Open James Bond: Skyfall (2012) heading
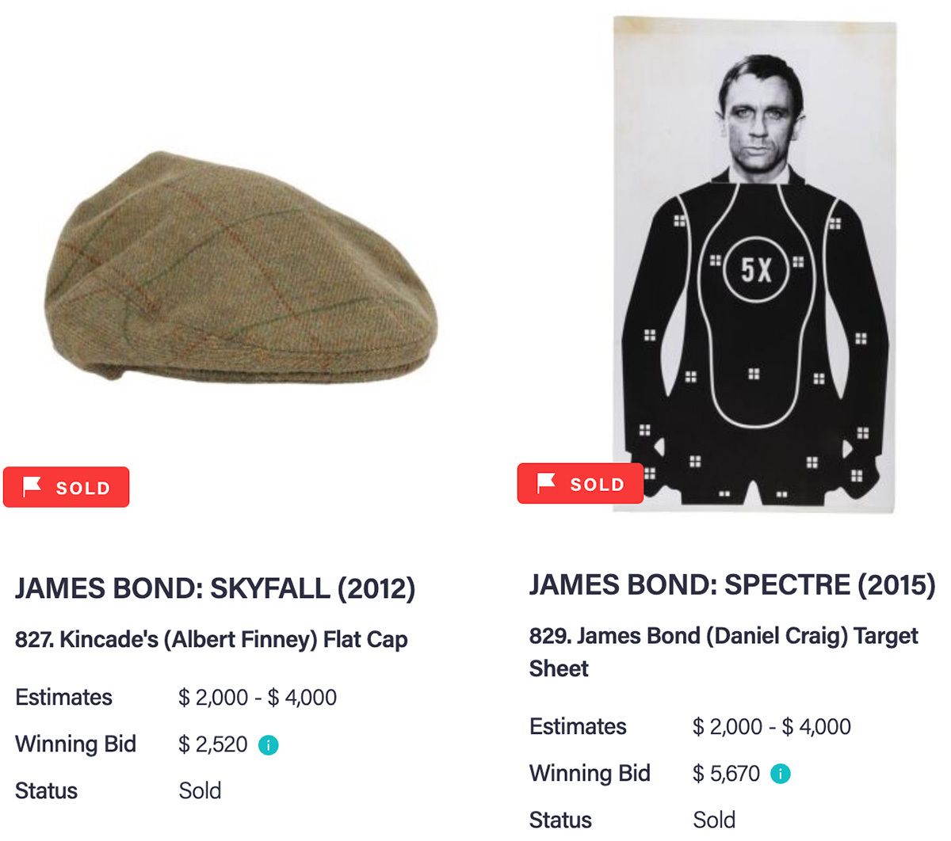The height and width of the screenshot is (841, 951). pos(215,588)
